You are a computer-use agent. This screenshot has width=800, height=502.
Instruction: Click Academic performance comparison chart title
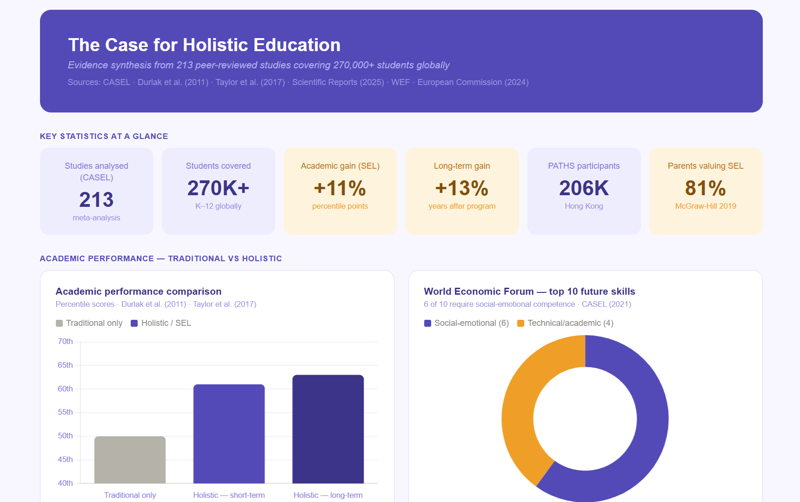click(139, 291)
